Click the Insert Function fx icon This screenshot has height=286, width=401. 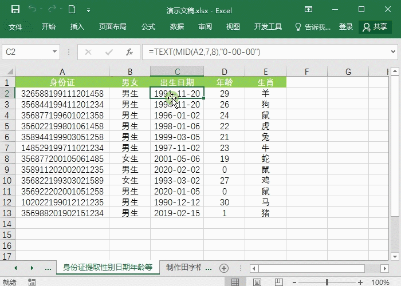pyautogui.click(x=129, y=52)
